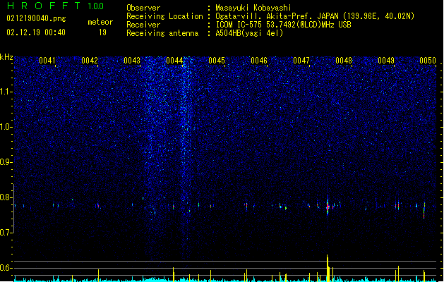
Task: Click the 0050 time marker
Action: 428,61
